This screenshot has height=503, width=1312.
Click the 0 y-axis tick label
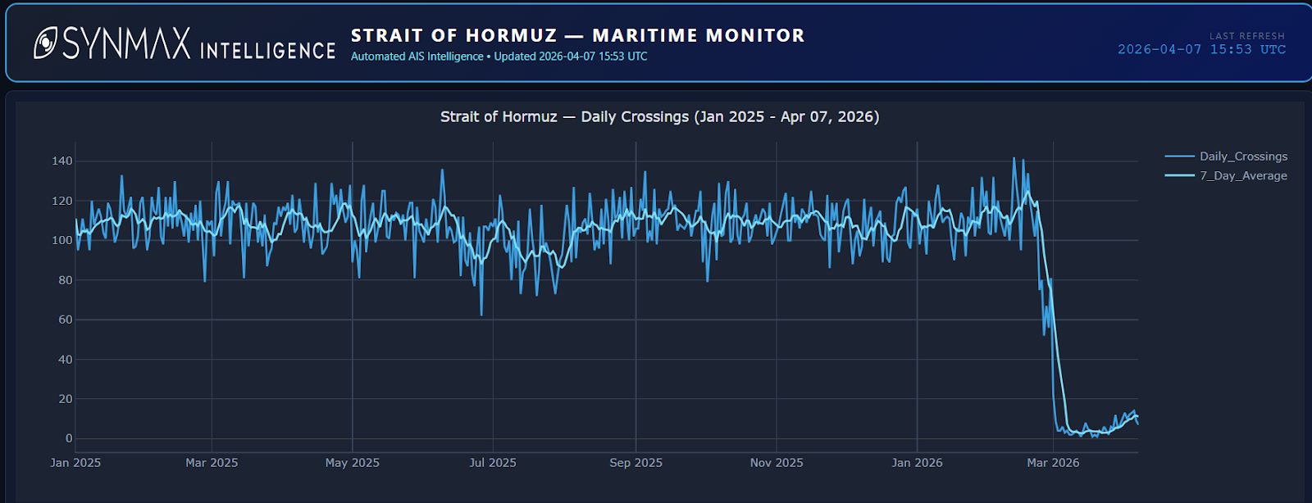coord(69,438)
